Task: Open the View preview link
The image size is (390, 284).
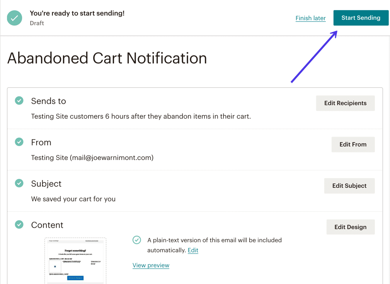Action: click(151, 265)
